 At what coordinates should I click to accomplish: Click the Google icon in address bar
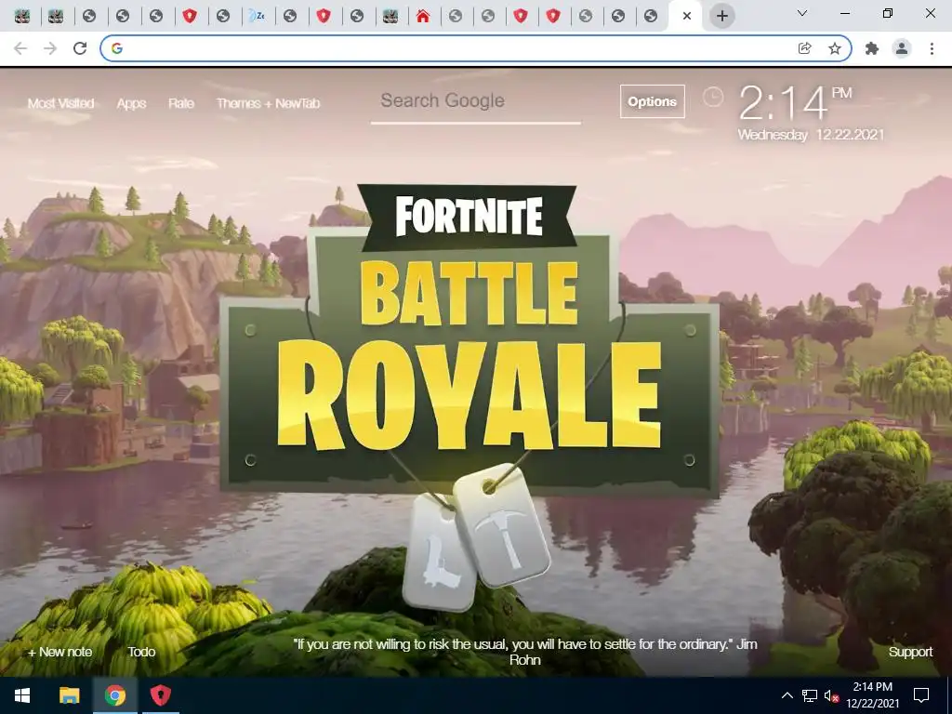[x=116, y=48]
